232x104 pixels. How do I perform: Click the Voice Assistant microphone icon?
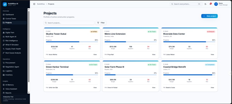pos(4,89)
